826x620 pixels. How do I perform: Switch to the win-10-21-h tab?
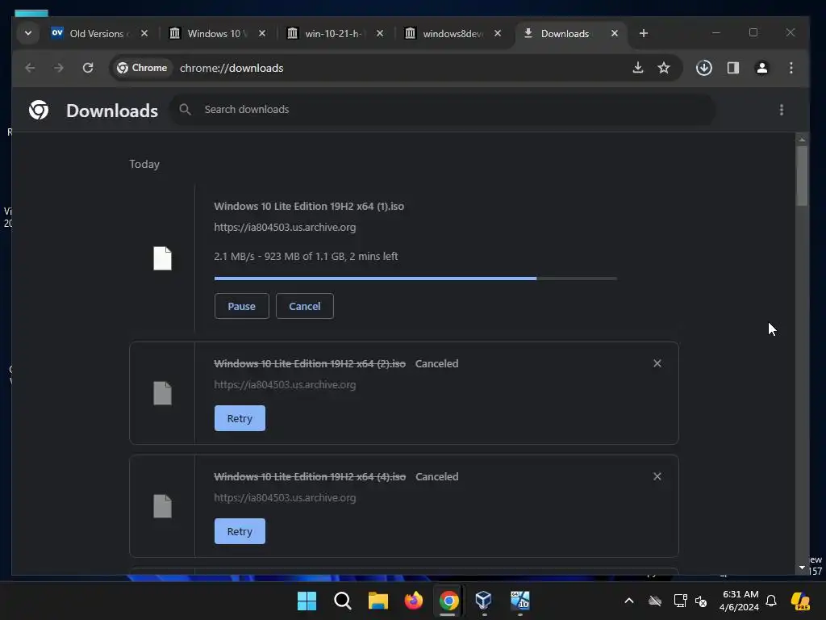click(329, 33)
